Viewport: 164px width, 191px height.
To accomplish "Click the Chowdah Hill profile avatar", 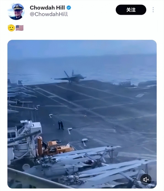I will tap(16, 11).
